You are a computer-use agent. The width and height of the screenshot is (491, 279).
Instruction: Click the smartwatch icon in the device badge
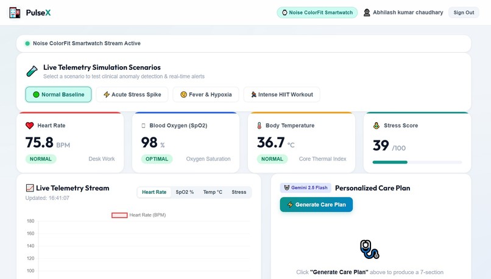pos(284,13)
